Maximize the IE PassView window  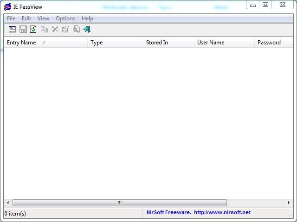(x=265, y=5)
